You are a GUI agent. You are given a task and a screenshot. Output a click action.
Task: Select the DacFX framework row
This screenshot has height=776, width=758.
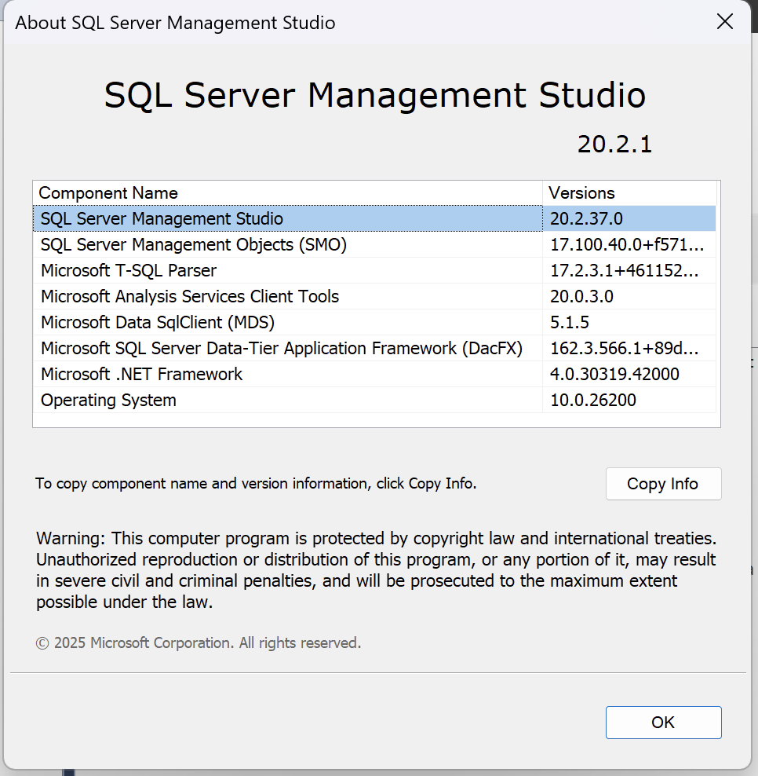click(x=374, y=349)
